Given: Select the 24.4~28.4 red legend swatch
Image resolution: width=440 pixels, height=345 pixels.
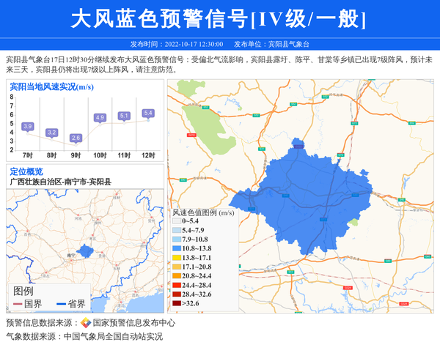Looking at the screenshot, I should point(177,285).
